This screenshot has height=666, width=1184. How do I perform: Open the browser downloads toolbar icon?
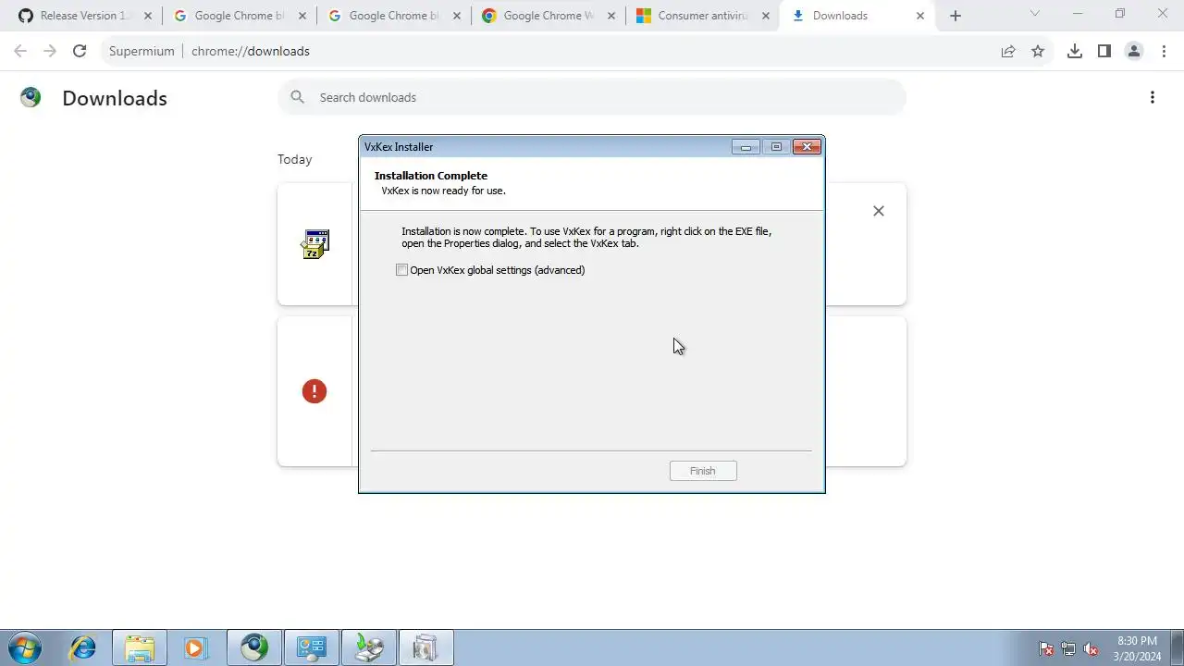pos(1075,51)
